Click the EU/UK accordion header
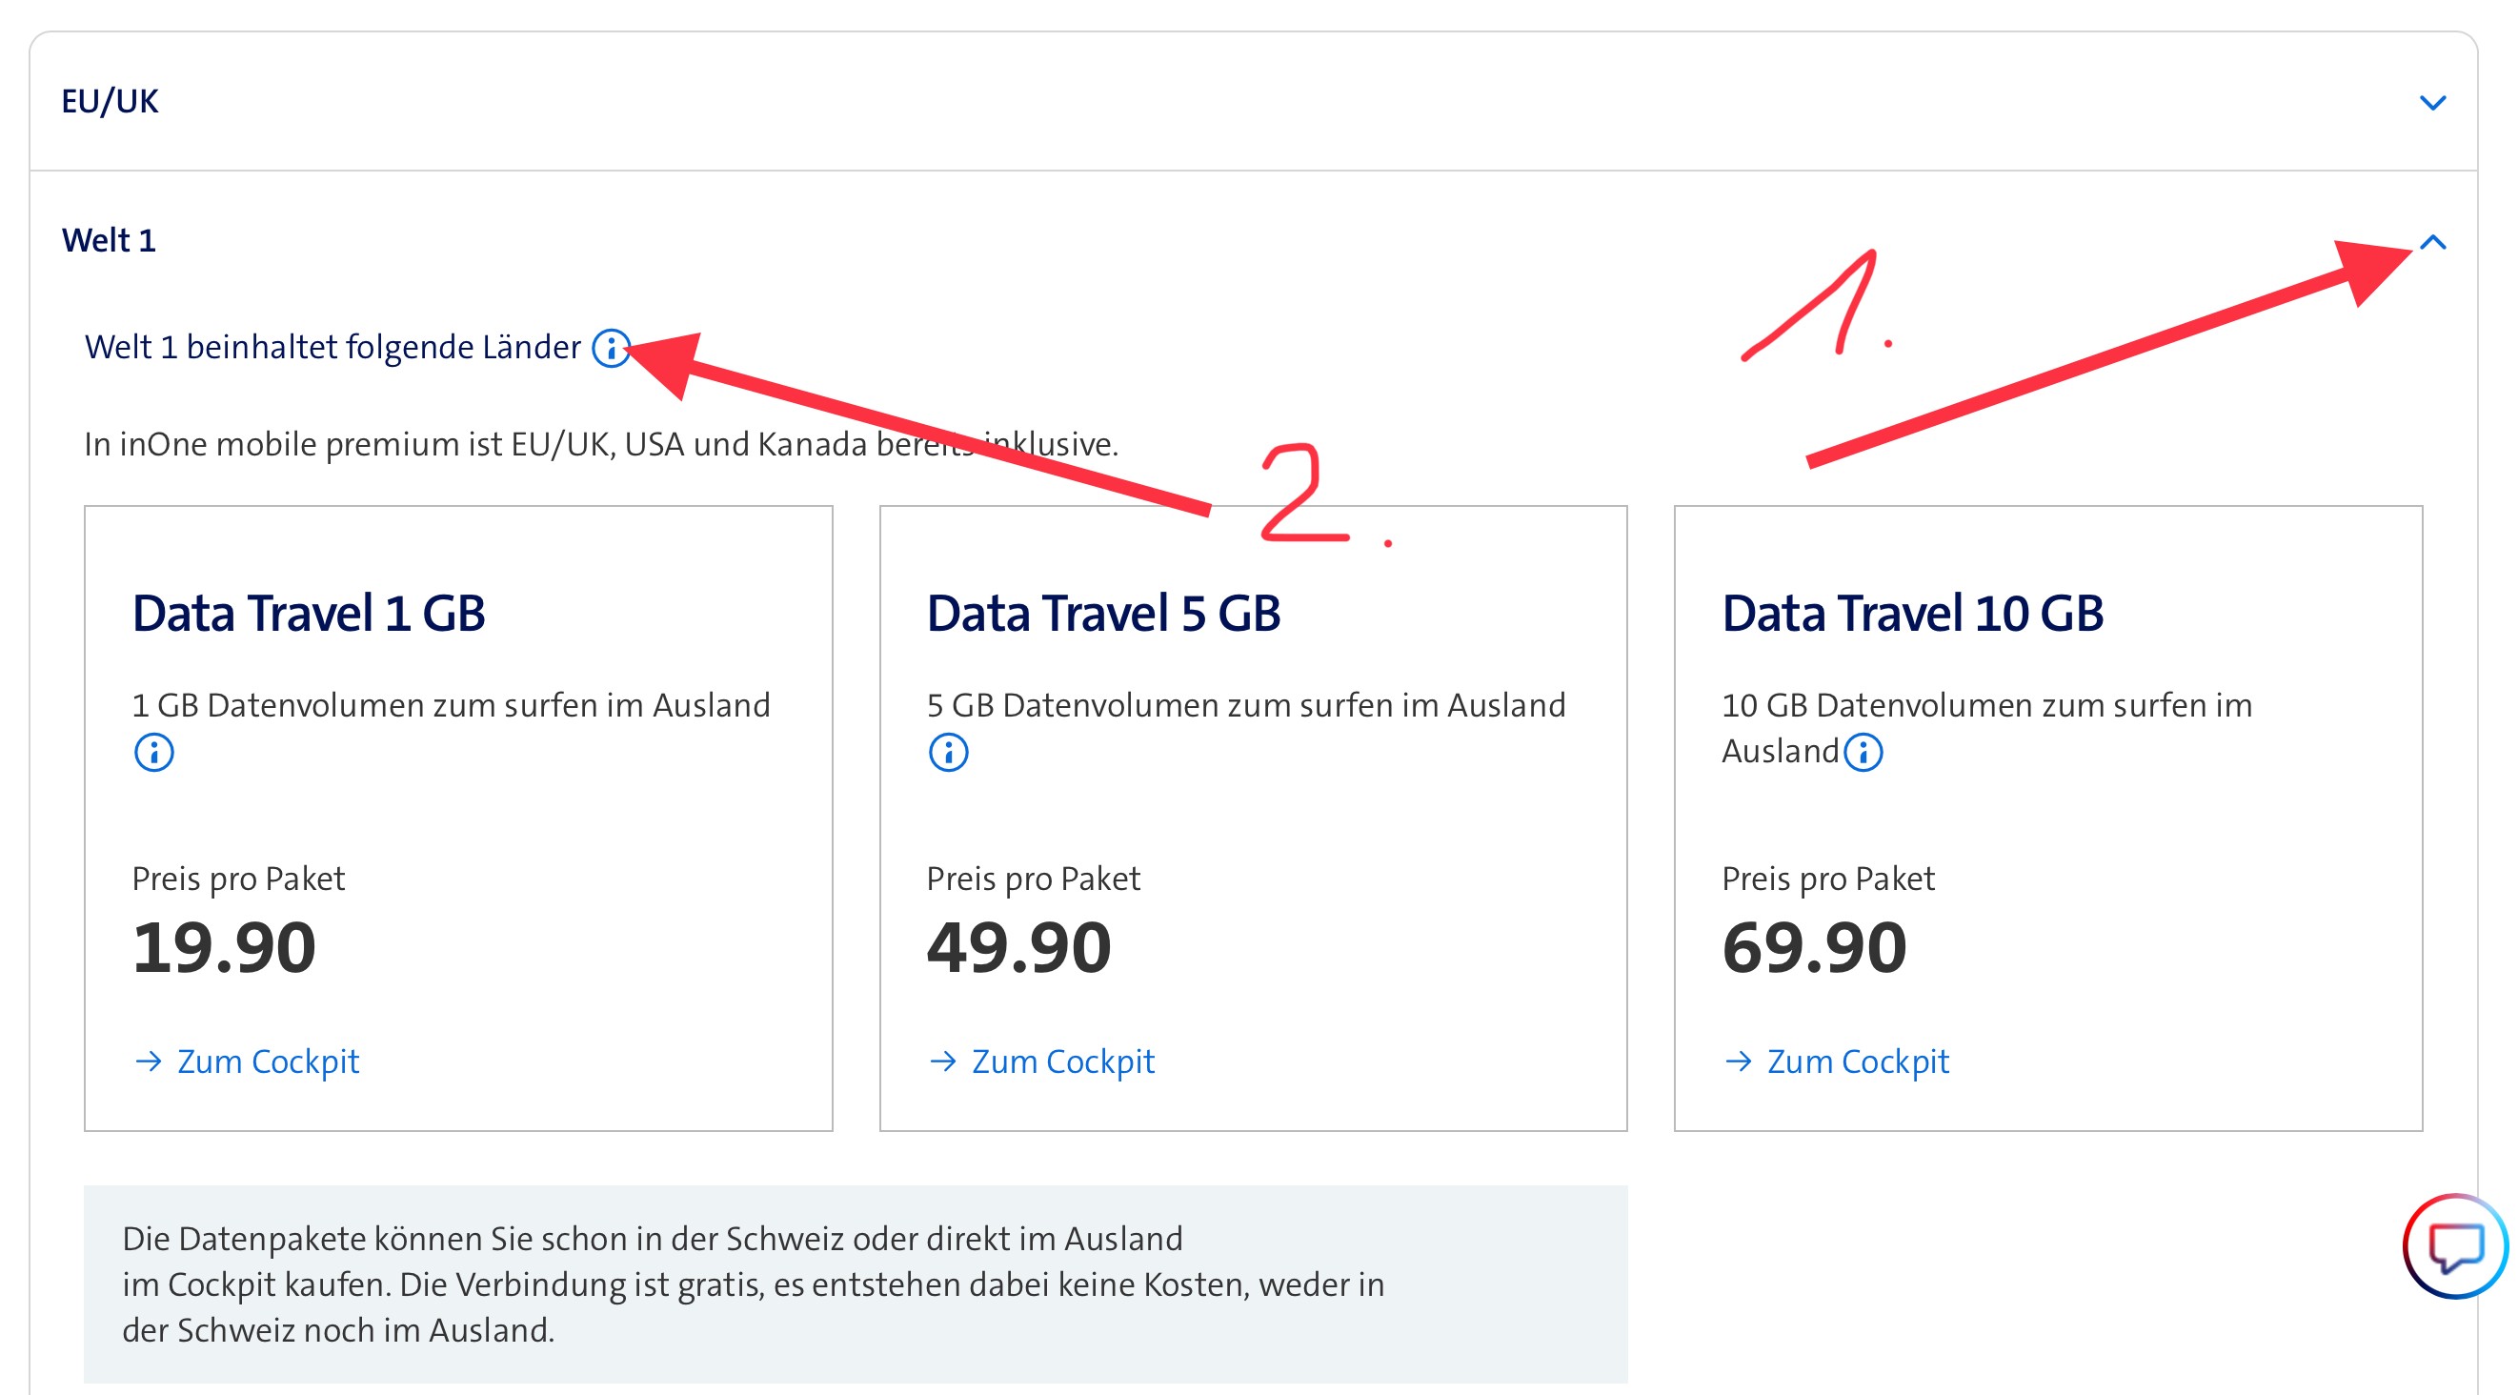This screenshot has width=2518, height=1395. (x=110, y=102)
